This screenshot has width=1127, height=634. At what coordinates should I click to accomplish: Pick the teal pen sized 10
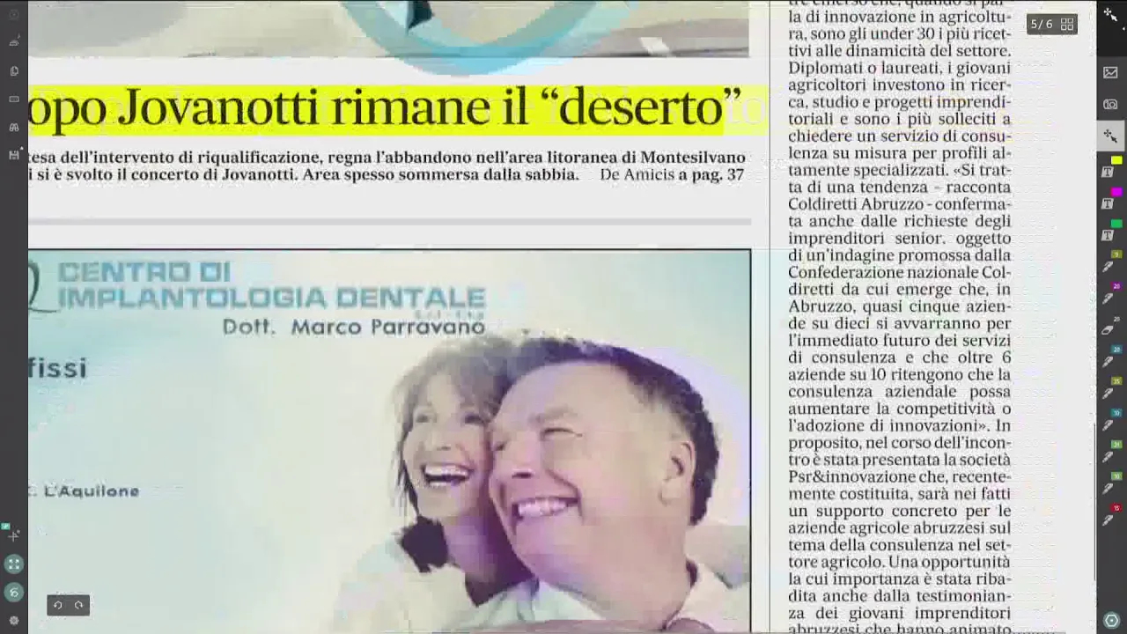(x=1110, y=422)
